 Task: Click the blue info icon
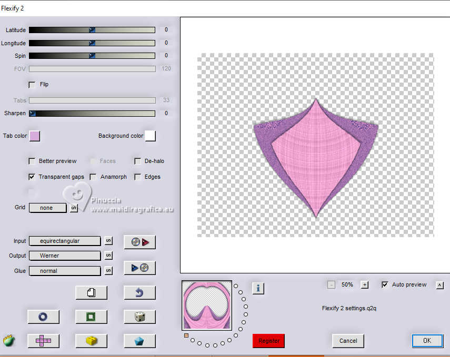[258, 288]
